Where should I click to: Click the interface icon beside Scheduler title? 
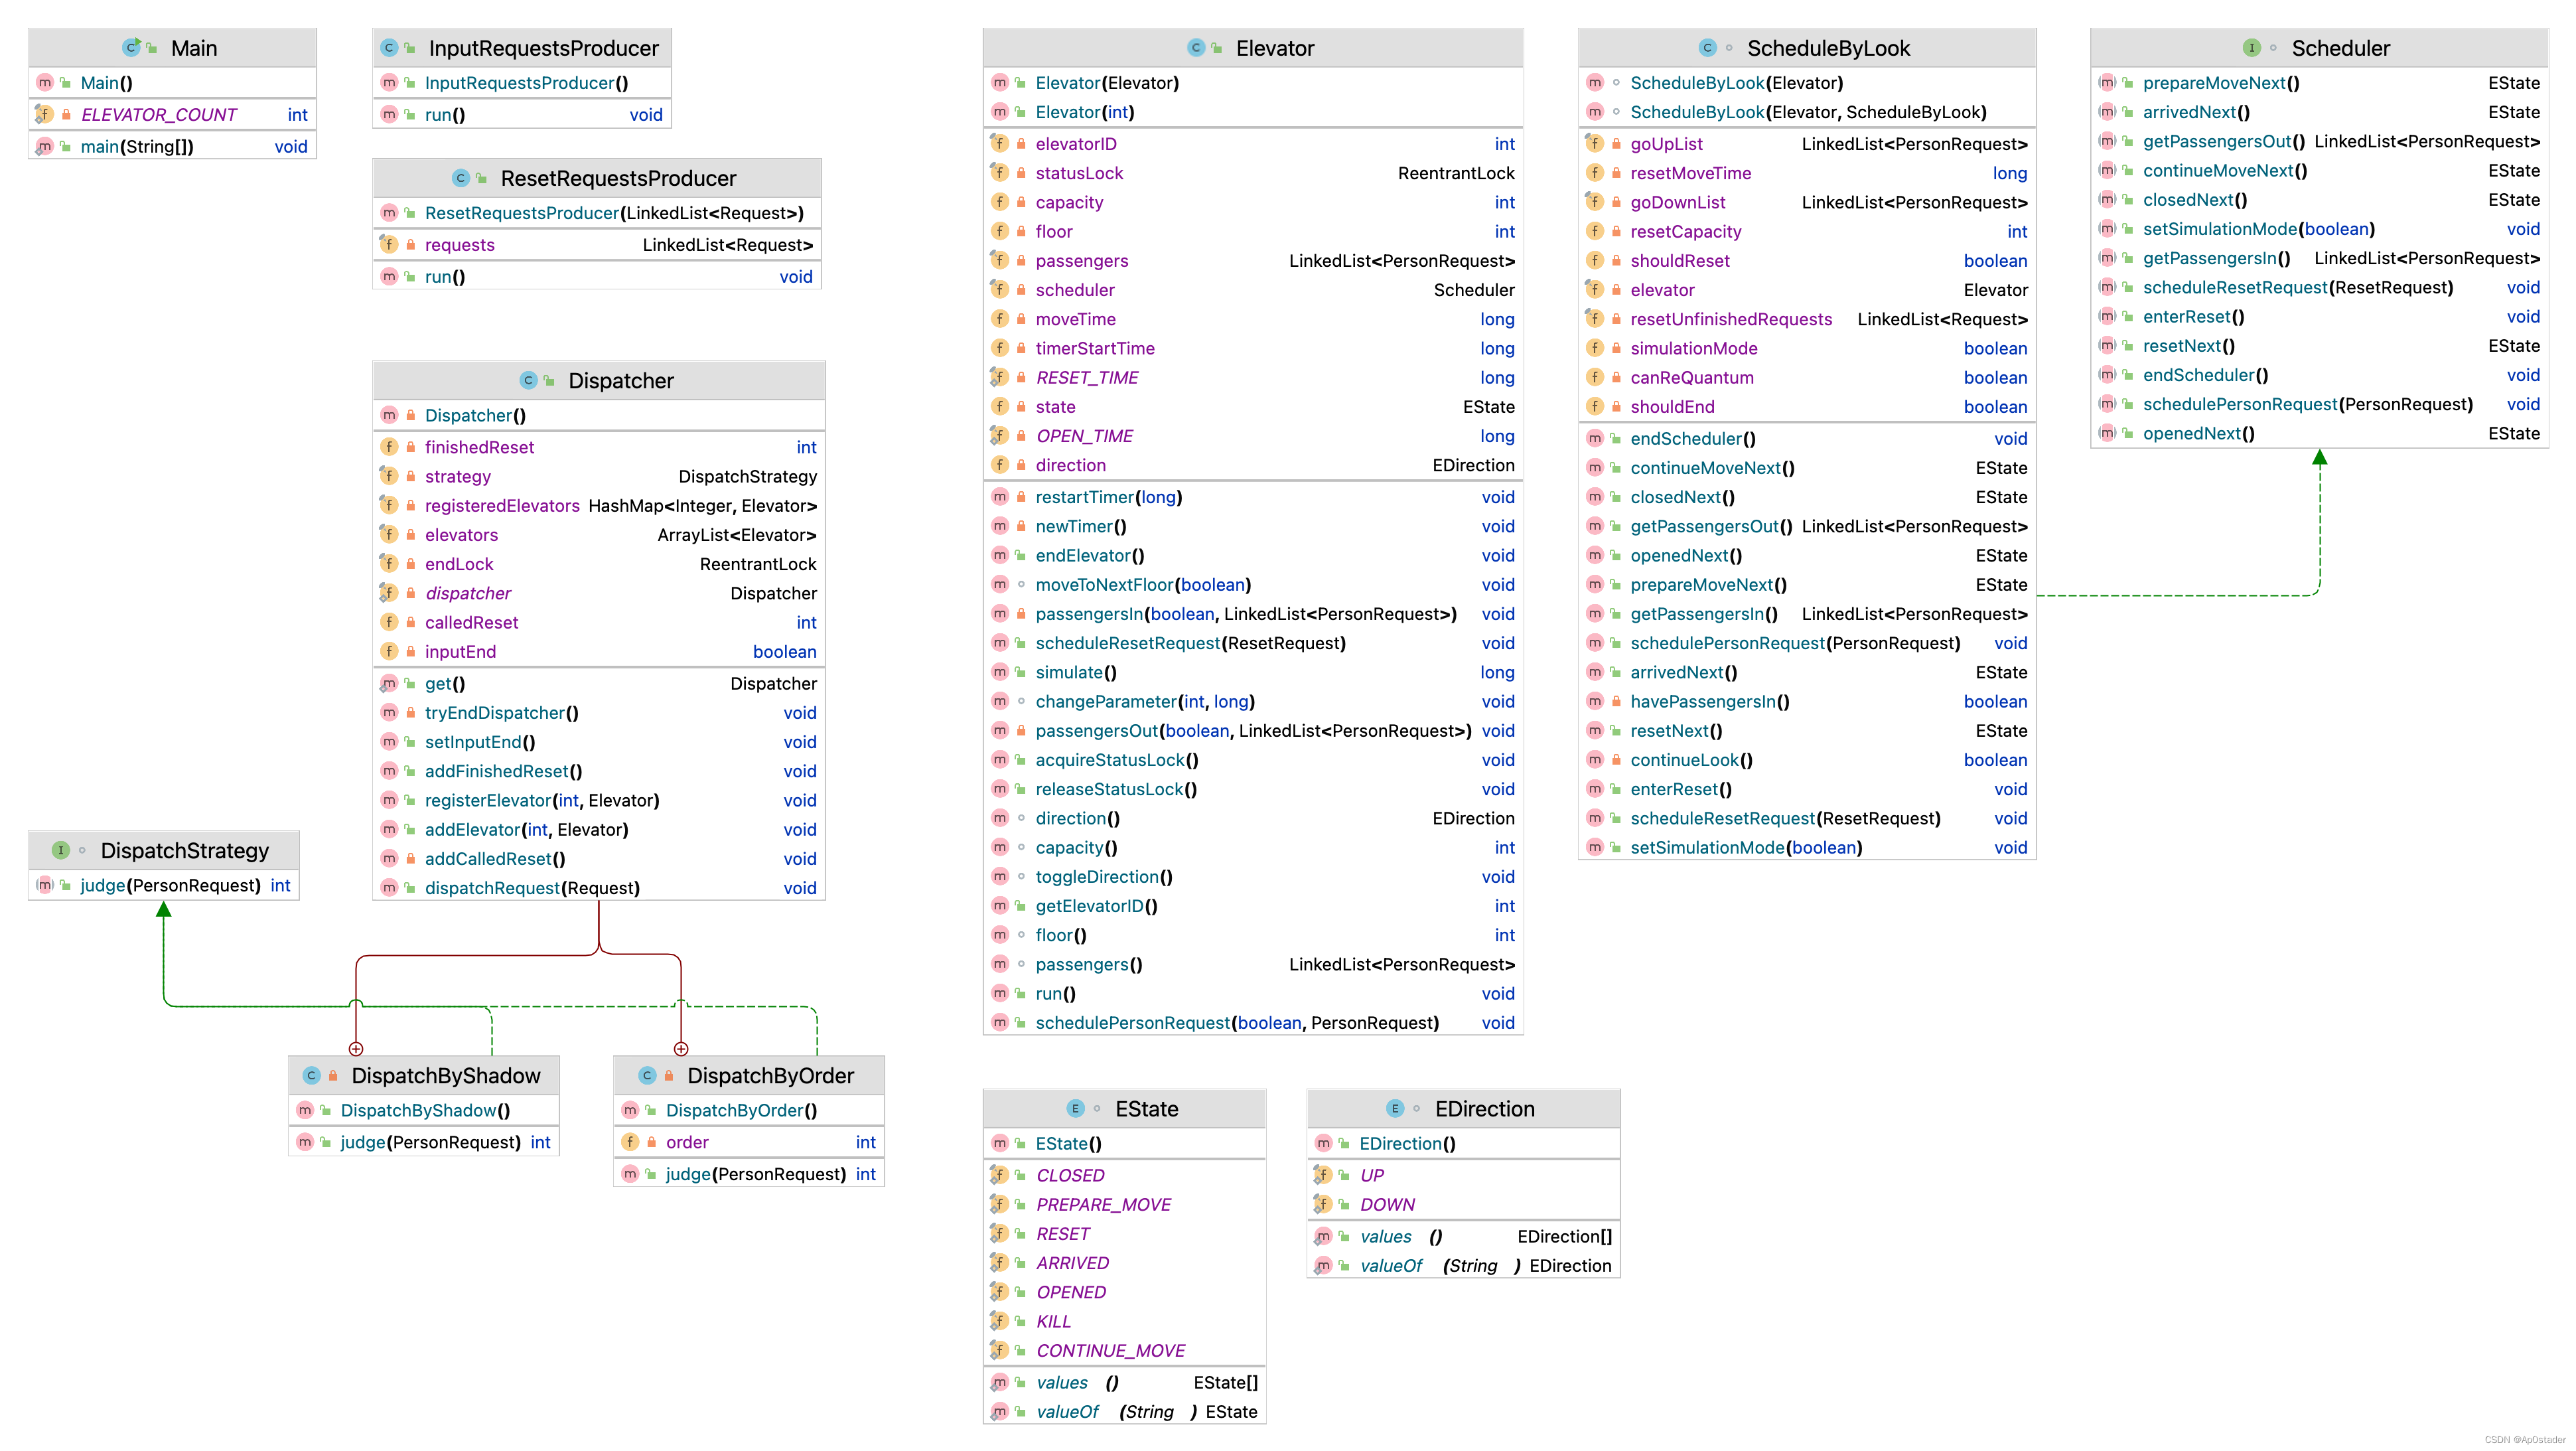coord(2252,48)
